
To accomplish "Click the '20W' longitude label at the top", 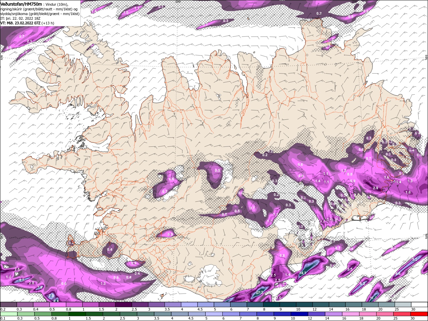I will coord(178,1).
